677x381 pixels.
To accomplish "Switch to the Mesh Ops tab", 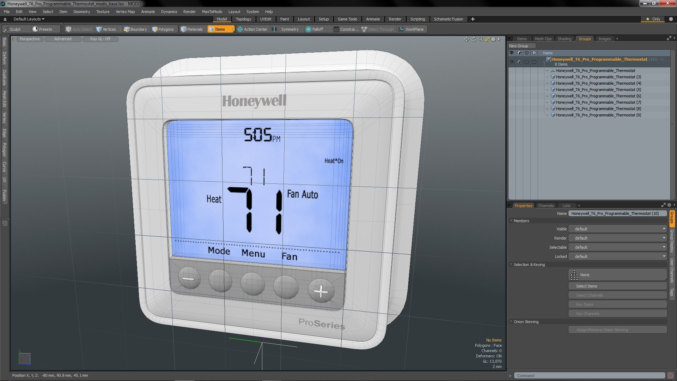I will tap(543, 39).
